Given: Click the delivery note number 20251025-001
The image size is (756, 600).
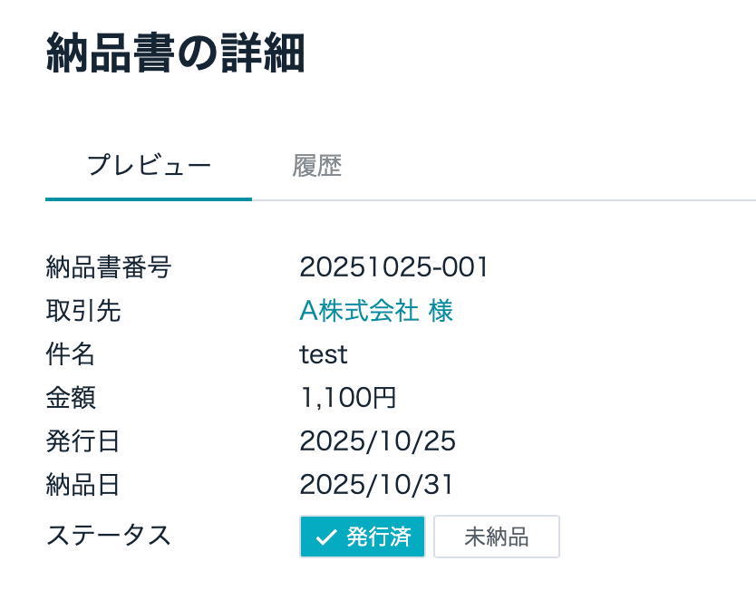Looking at the screenshot, I should pyautogui.click(x=394, y=267).
